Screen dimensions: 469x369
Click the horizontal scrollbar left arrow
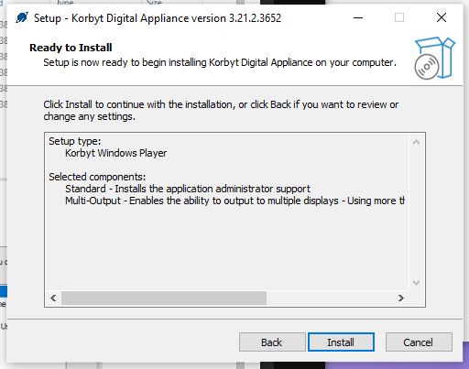pyautogui.click(x=53, y=298)
